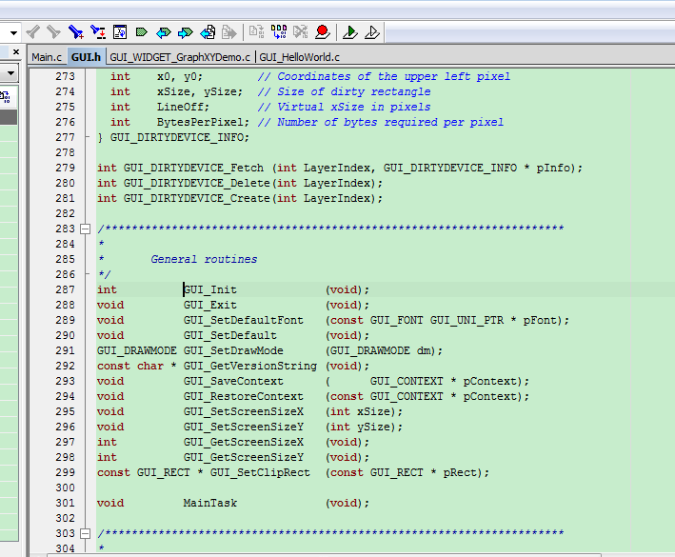Click GUI_DIRTYDEVICE_Create on line 281
675x557 pixels.
197,198
